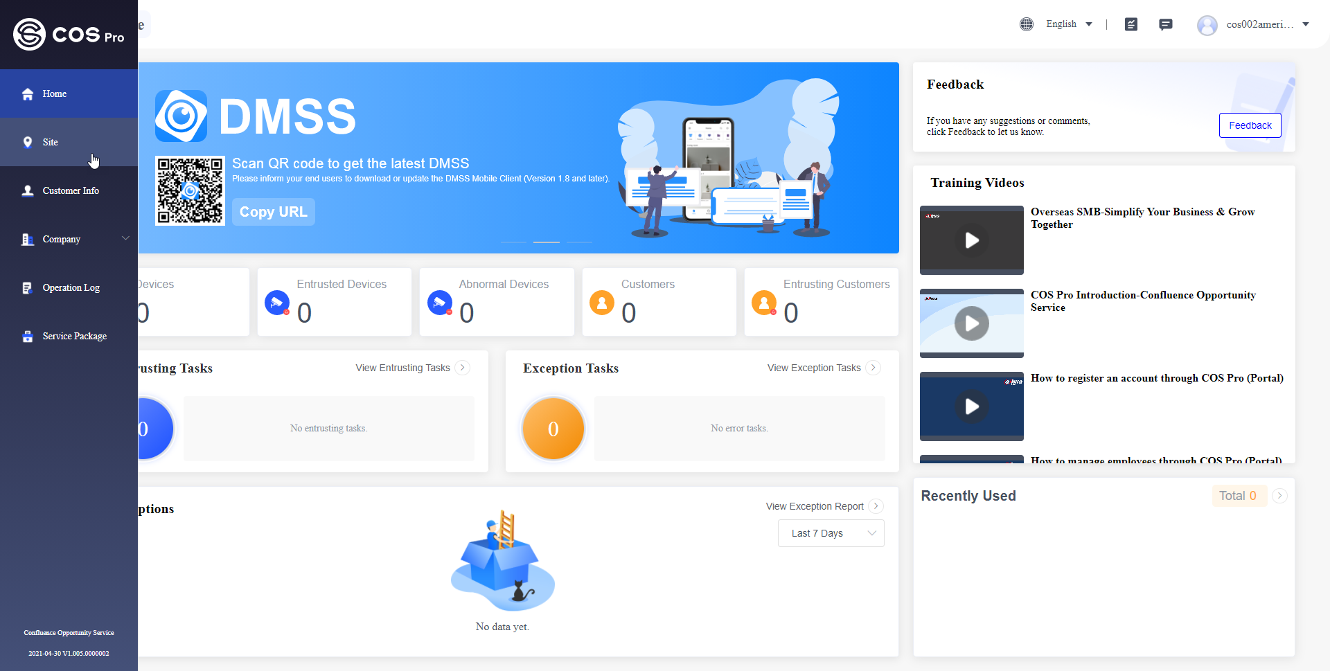
Task: Click the Abnormal Devices count
Action: pyautogui.click(x=467, y=313)
